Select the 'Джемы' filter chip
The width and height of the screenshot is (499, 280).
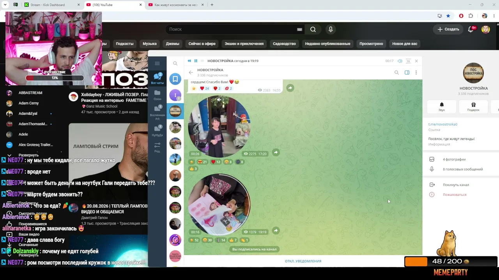pos(172,44)
